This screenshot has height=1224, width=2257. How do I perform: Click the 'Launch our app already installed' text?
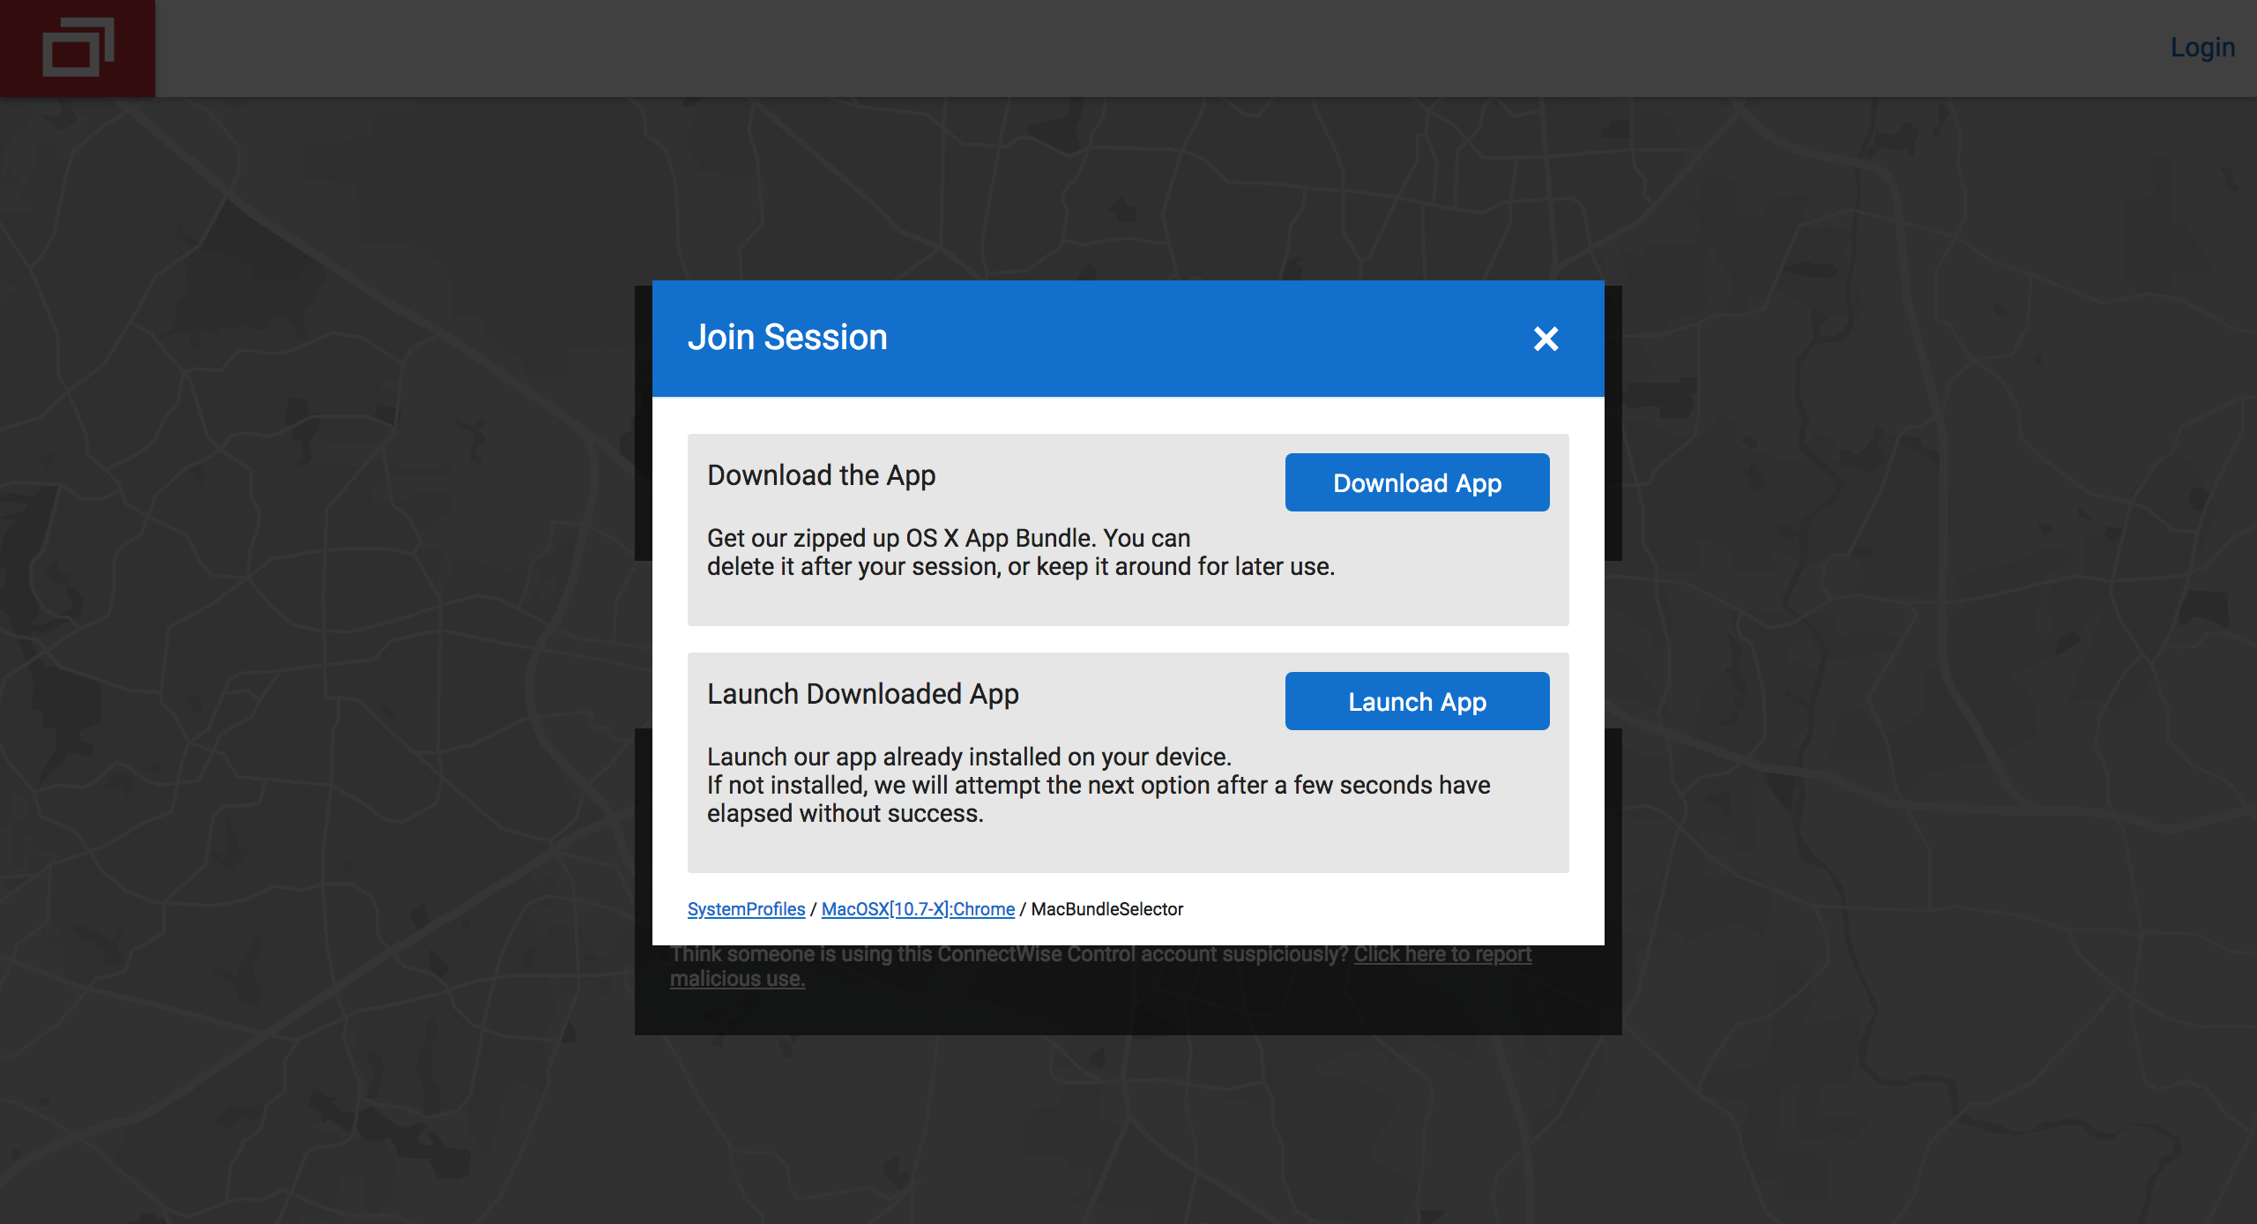point(1099,785)
